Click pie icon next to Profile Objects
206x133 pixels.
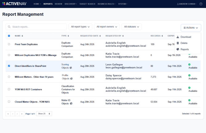pos(71,79)
